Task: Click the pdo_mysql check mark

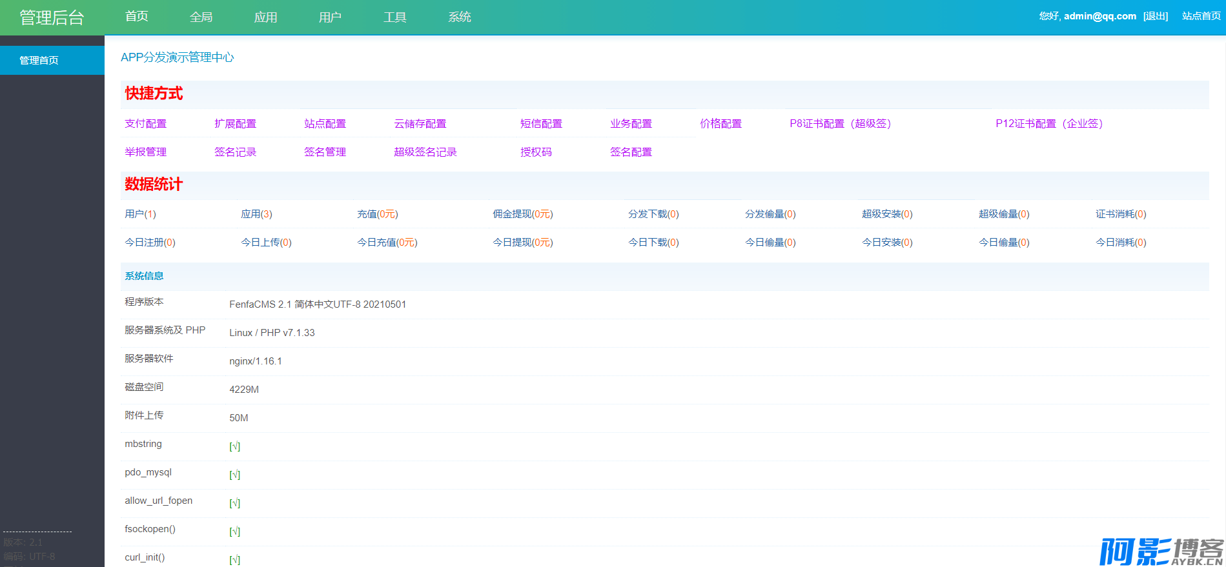Action: tap(235, 475)
